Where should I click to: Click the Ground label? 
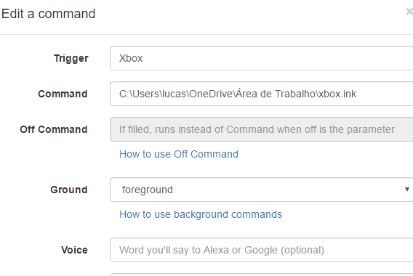click(69, 190)
